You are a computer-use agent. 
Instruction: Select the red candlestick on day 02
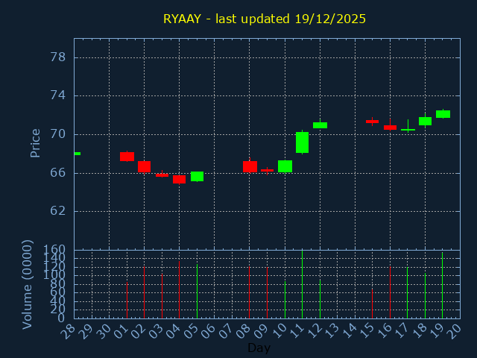click(144, 166)
